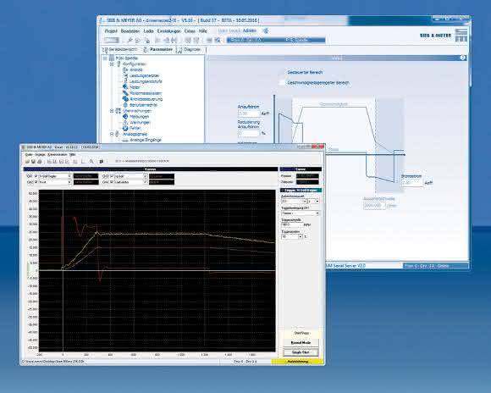Select Analoge Eingänge in the tree
This screenshot has width=491, height=393.
pos(146,140)
